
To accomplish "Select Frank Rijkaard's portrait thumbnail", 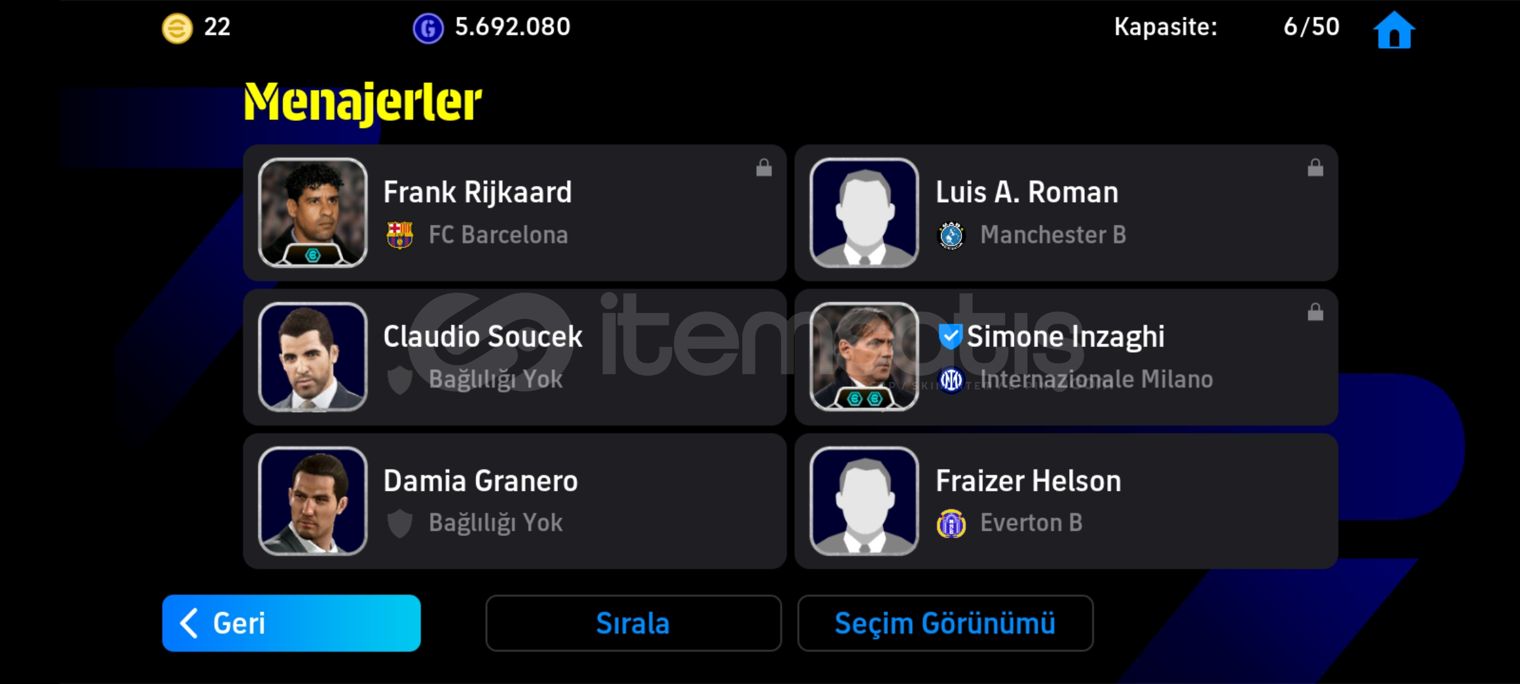I will 313,212.
